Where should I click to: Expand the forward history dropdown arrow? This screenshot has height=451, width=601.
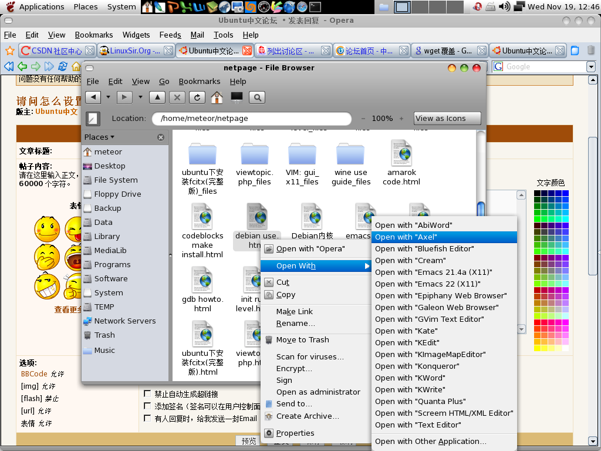(x=140, y=97)
